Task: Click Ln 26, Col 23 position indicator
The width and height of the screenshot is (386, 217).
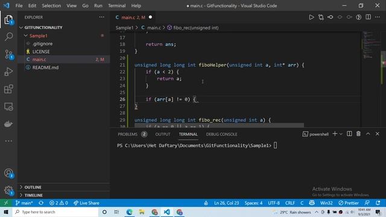Action: pyautogui.click(x=227, y=203)
